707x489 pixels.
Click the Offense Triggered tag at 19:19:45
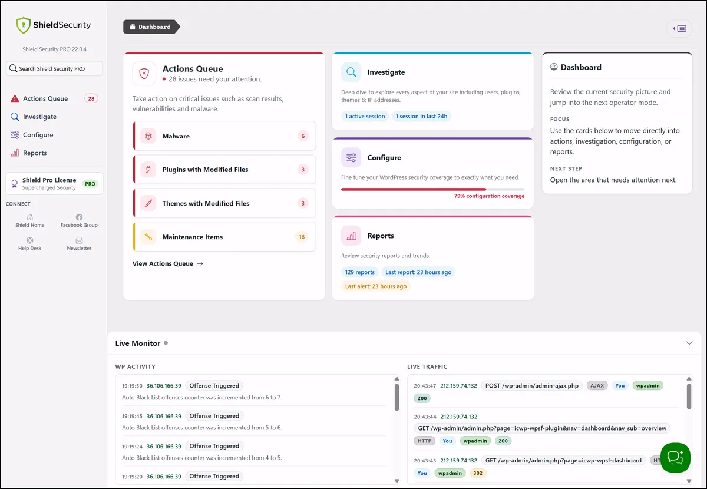tap(214, 416)
